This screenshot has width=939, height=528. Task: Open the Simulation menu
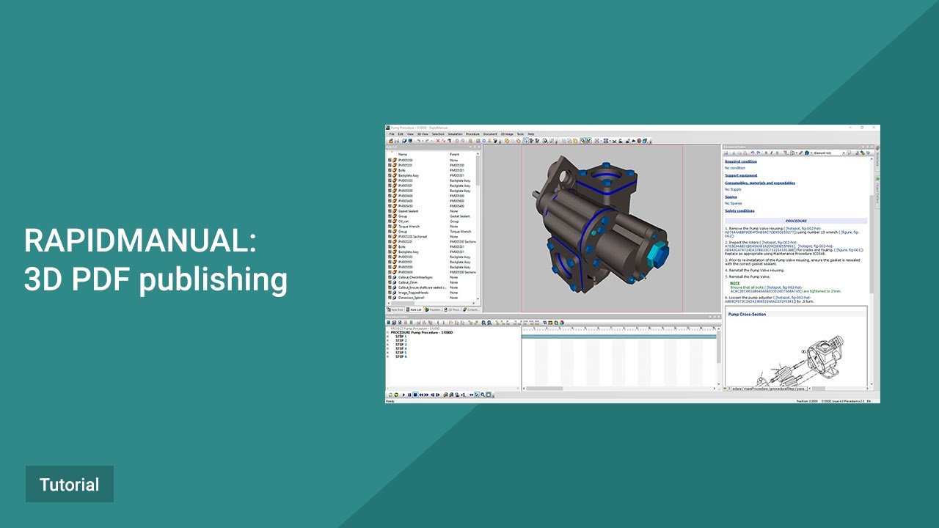coord(455,134)
